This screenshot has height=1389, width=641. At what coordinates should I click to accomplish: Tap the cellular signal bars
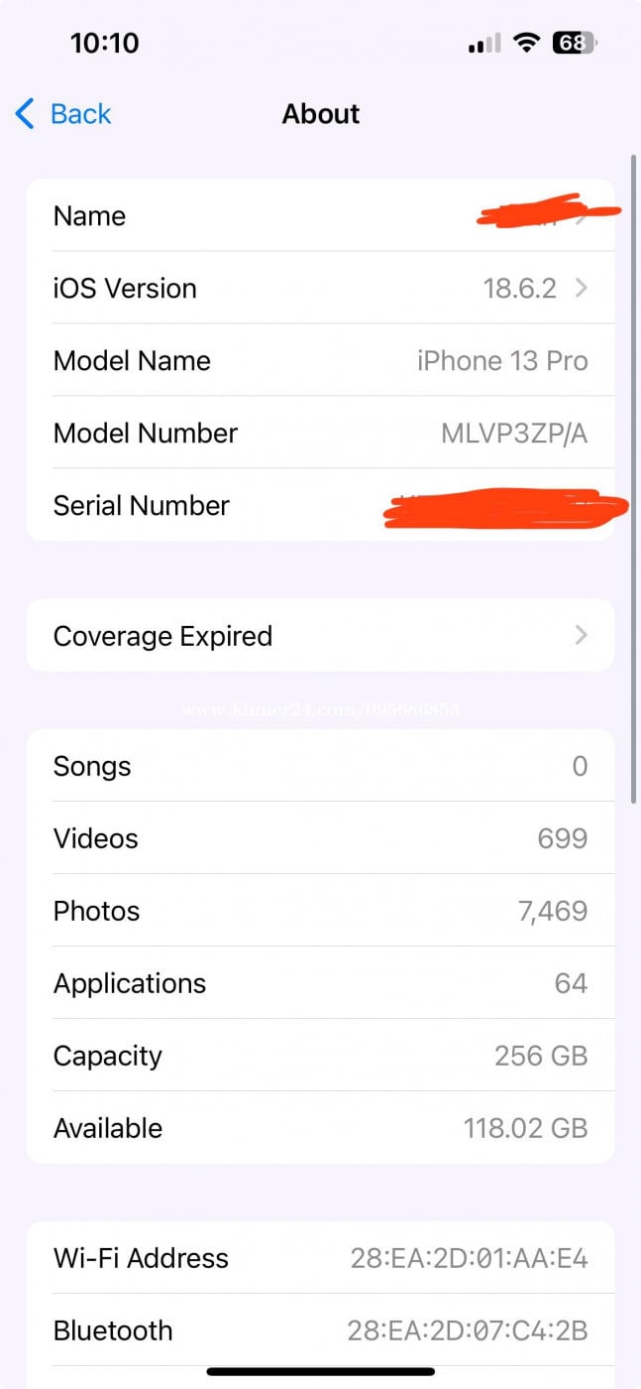(484, 44)
